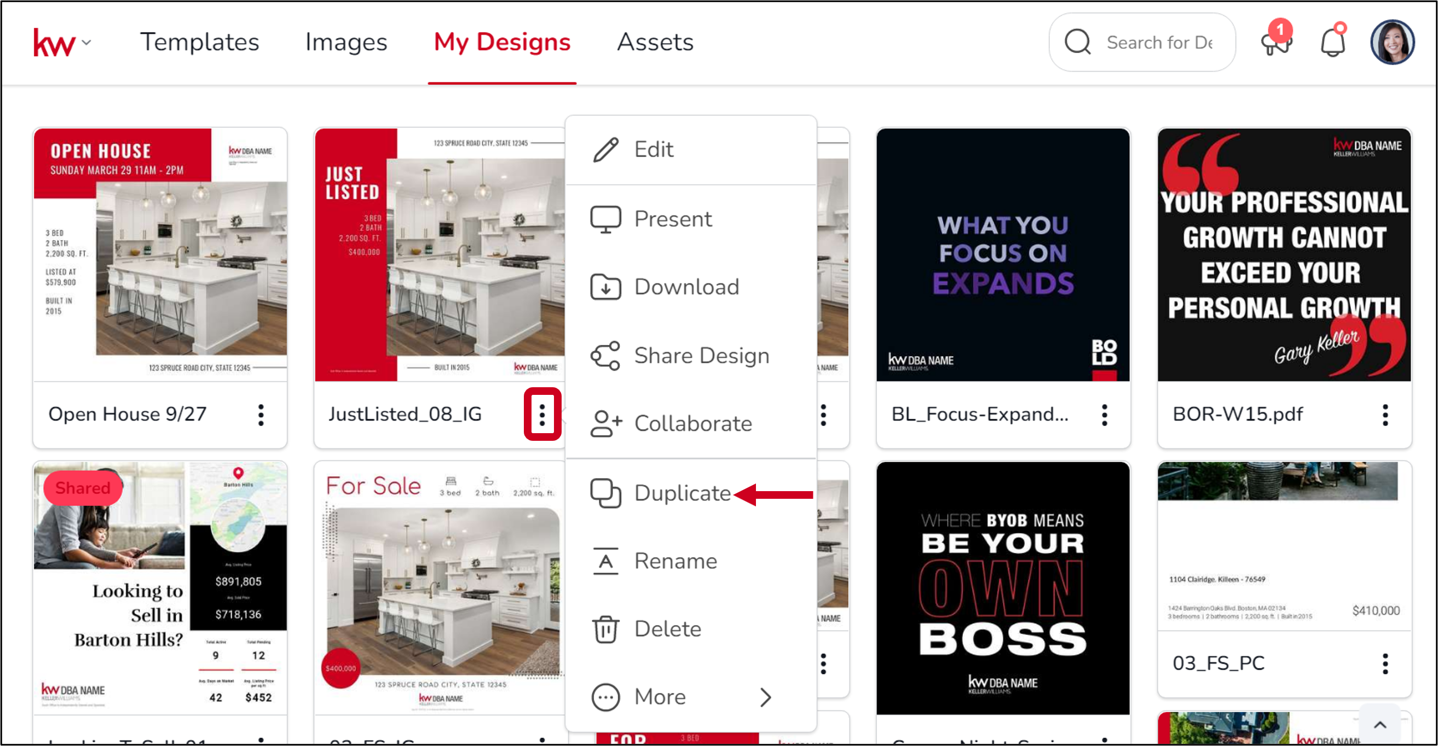Open the notifications bell
Screen dimensions: 1438x746
[1332, 41]
